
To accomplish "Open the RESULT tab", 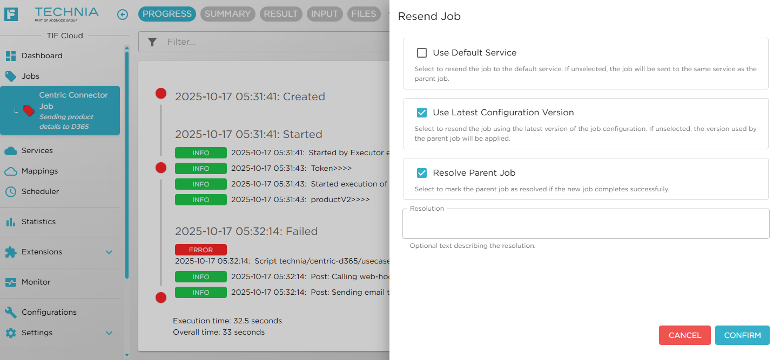I will click(x=281, y=14).
